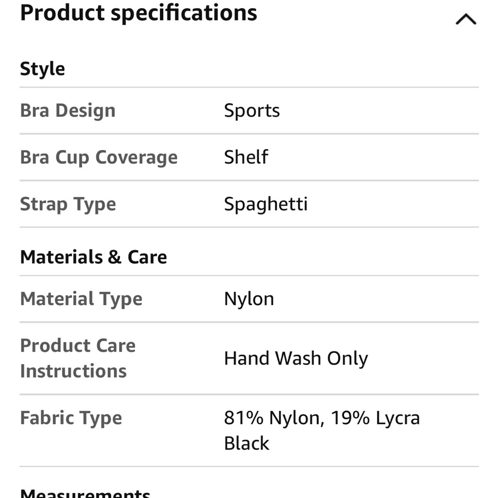Select the 81% Nylon, 19% Lycra text
The width and height of the screenshot is (498, 498).
click(x=322, y=418)
